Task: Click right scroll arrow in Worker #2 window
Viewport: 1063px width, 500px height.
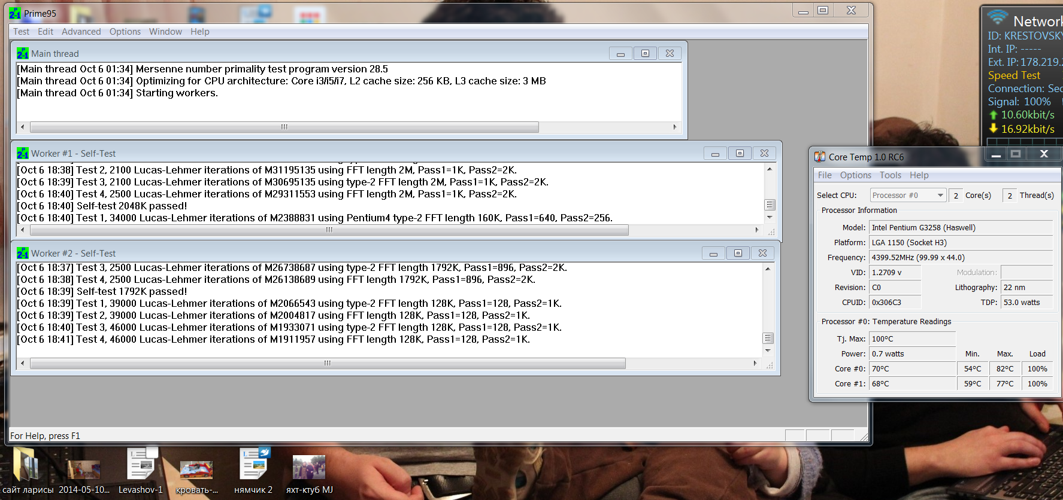Action: 755,363
